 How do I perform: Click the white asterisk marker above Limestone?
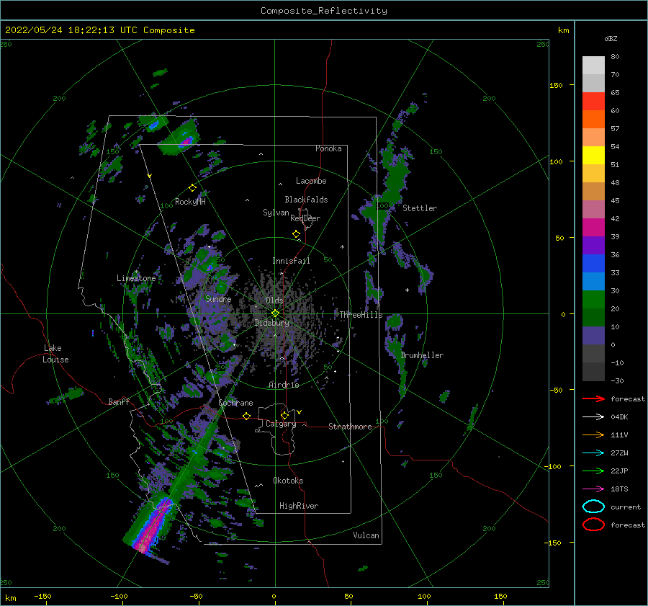pos(136,272)
